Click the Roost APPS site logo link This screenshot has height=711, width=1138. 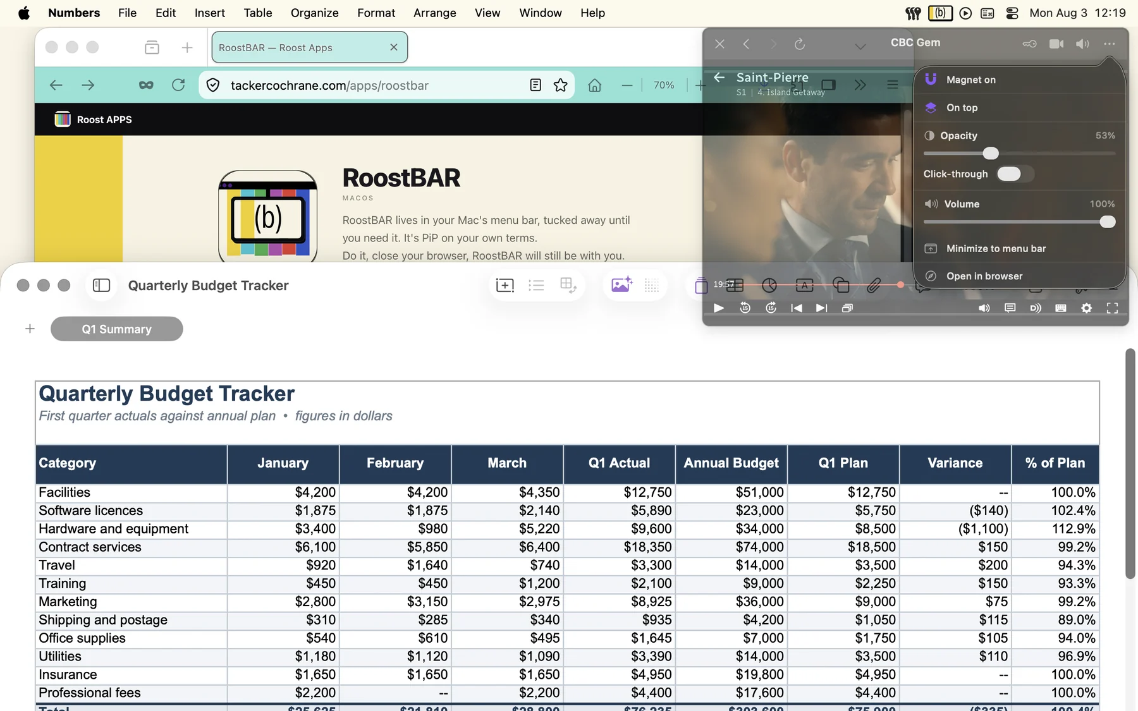94,119
